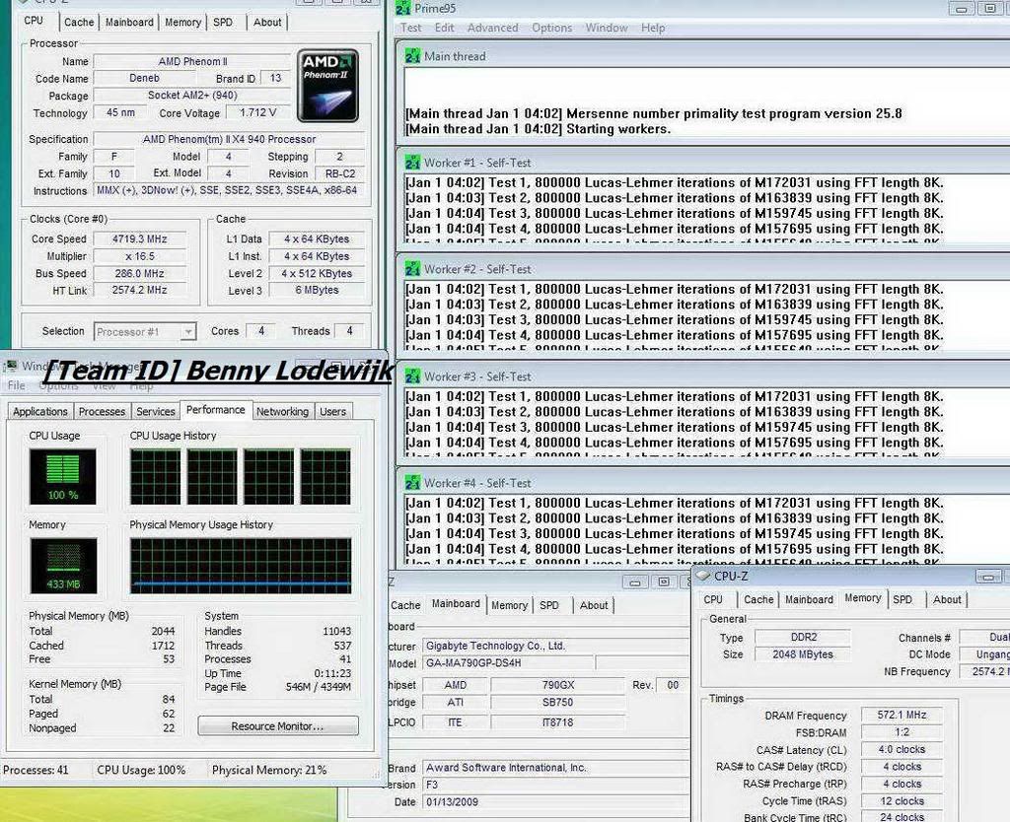This screenshot has height=822, width=1010.
Task: Select the Processes tab in Task Manager
Action: tap(102, 412)
